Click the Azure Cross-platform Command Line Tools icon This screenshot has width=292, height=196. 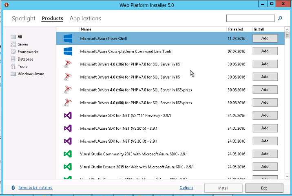click(x=68, y=52)
